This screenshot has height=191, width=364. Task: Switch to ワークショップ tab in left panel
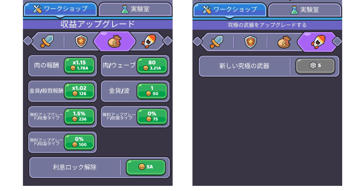[60, 9]
